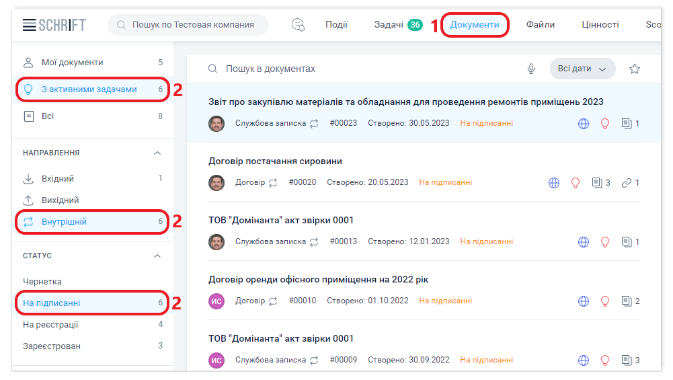This screenshot has height=380, width=673.
Task: Open the hamburger main menu
Action: (29, 25)
